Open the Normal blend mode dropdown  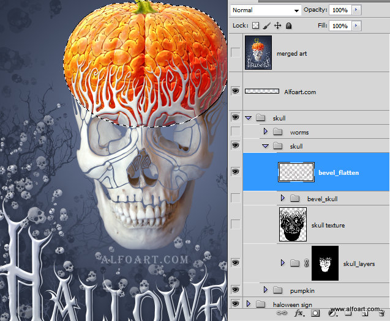point(267,10)
